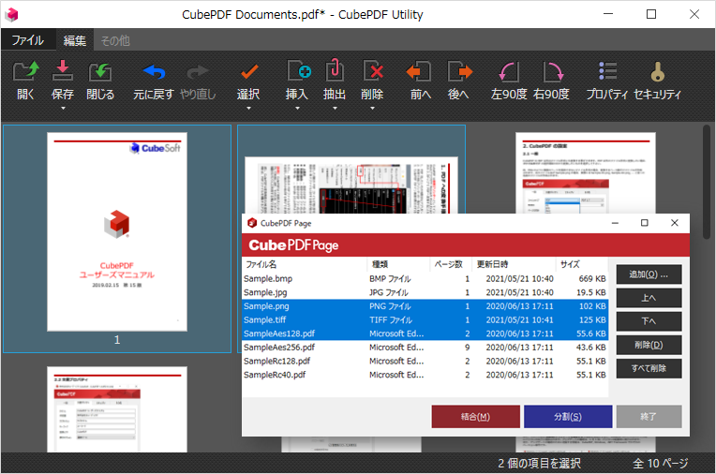716x474 pixels.
Task: Open the ファイル menu tab
Action: click(28, 40)
